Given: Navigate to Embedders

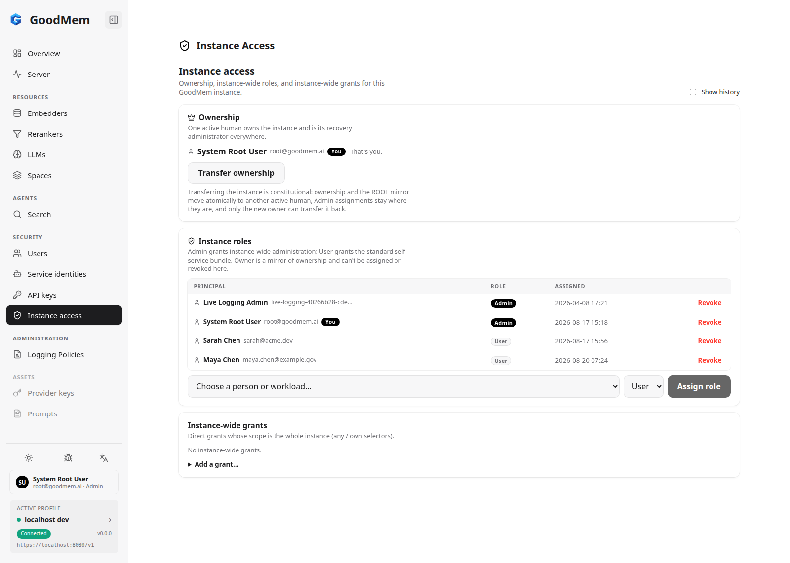Looking at the screenshot, I should 64,113.
